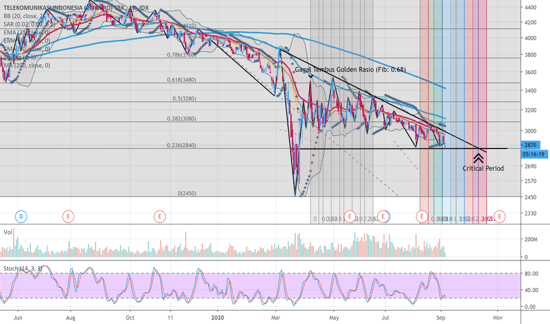Click the 05:16:19 bar countdown label
Screen dimensions: 550x324
[534, 154]
